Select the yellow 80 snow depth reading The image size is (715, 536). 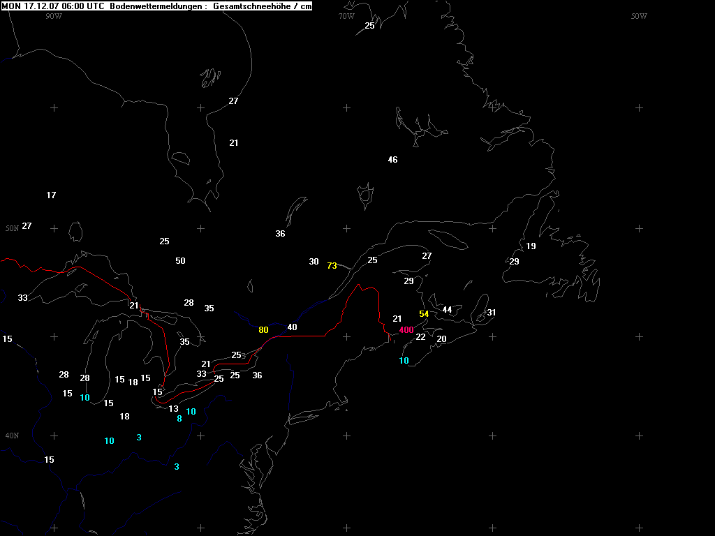click(x=263, y=330)
